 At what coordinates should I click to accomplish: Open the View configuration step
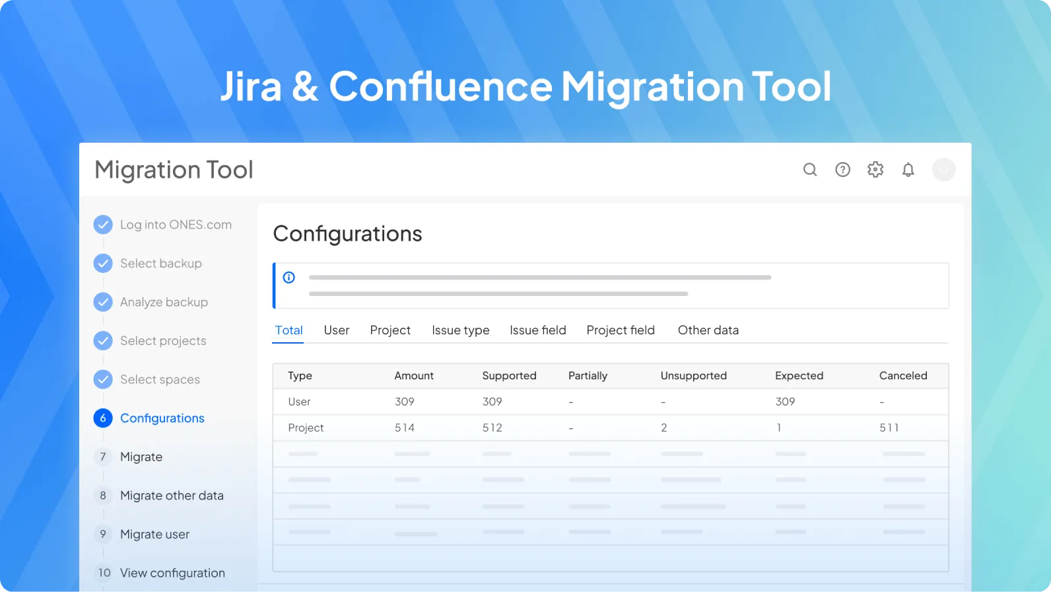coord(172,573)
